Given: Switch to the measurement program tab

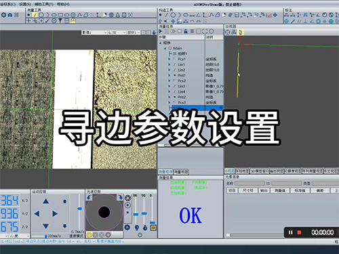Looking at the screenshot, I should (165, 172).
